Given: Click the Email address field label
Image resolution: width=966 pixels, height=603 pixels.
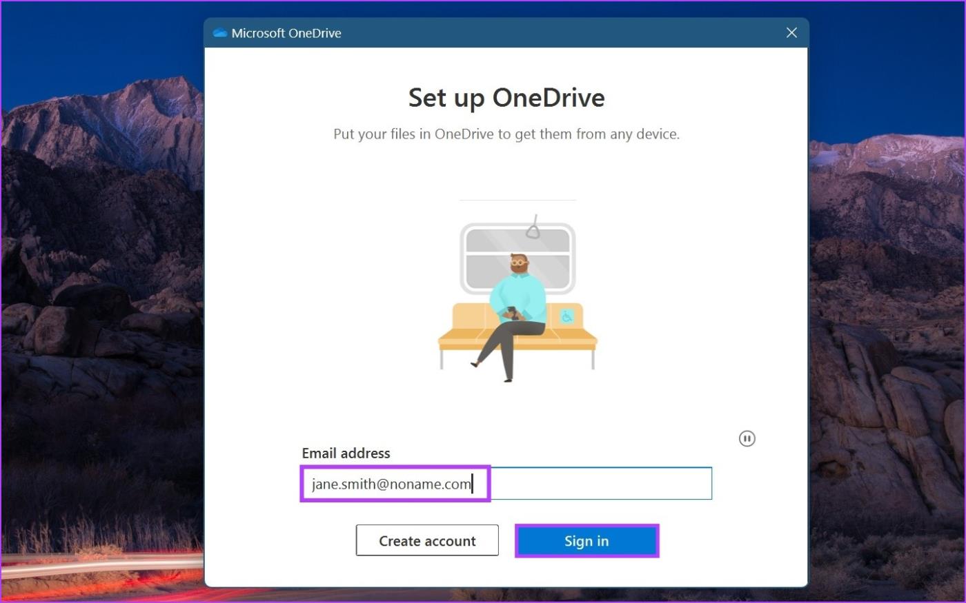Looking at the screenshot, I should pos(346,453).
